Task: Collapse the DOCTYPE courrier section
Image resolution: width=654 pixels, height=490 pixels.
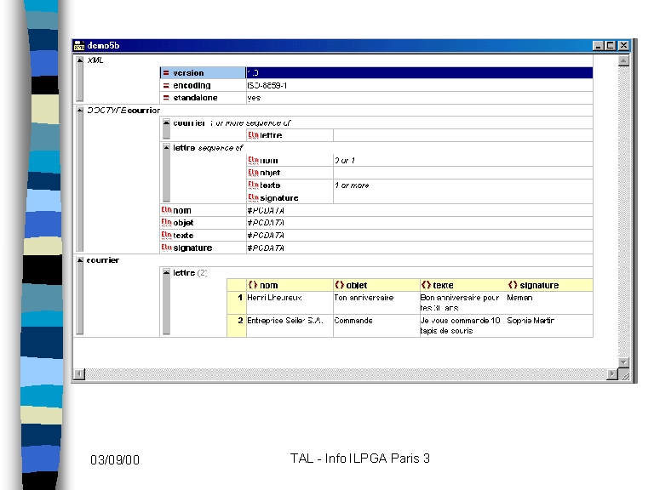Action: (80, 111)
